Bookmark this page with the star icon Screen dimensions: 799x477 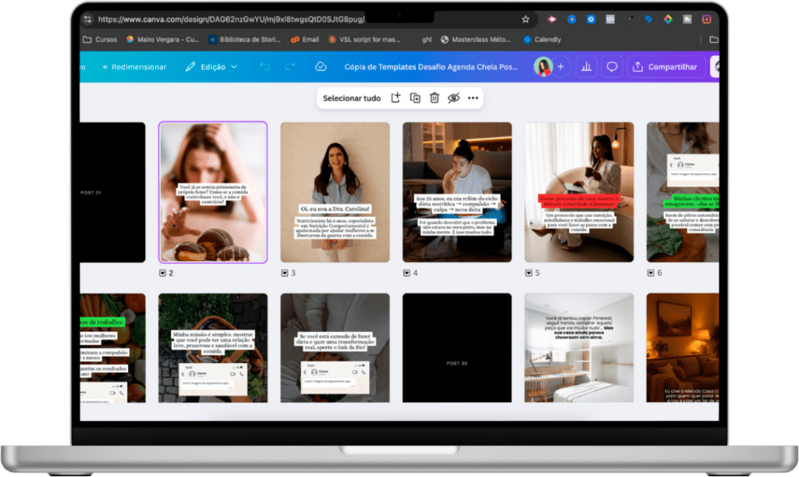click(x=525, y=20)
